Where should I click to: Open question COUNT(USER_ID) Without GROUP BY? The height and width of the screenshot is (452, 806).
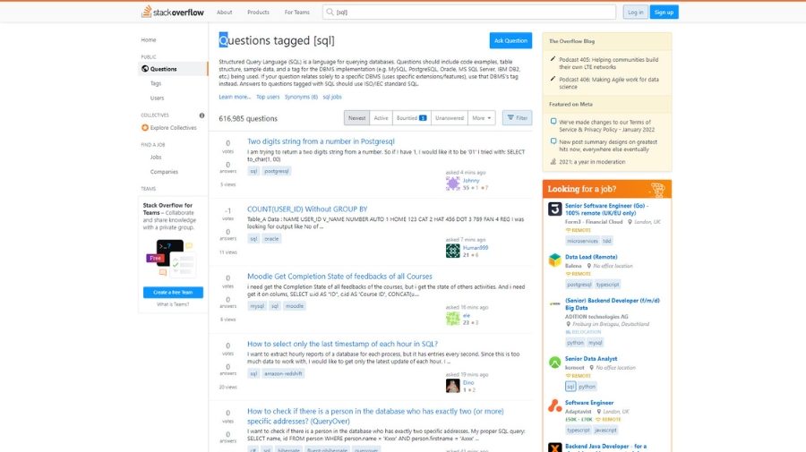(x=307, y=209)
